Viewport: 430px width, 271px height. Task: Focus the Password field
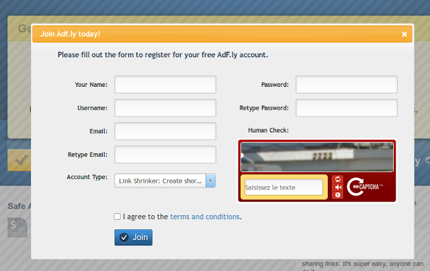[347, 85]
